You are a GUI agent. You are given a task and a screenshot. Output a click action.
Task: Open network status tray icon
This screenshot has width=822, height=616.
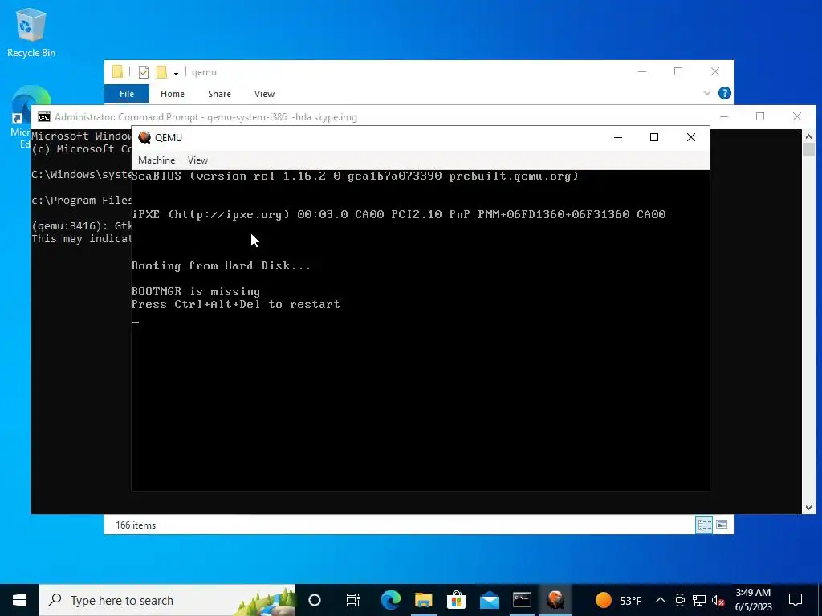coord(699,600)
